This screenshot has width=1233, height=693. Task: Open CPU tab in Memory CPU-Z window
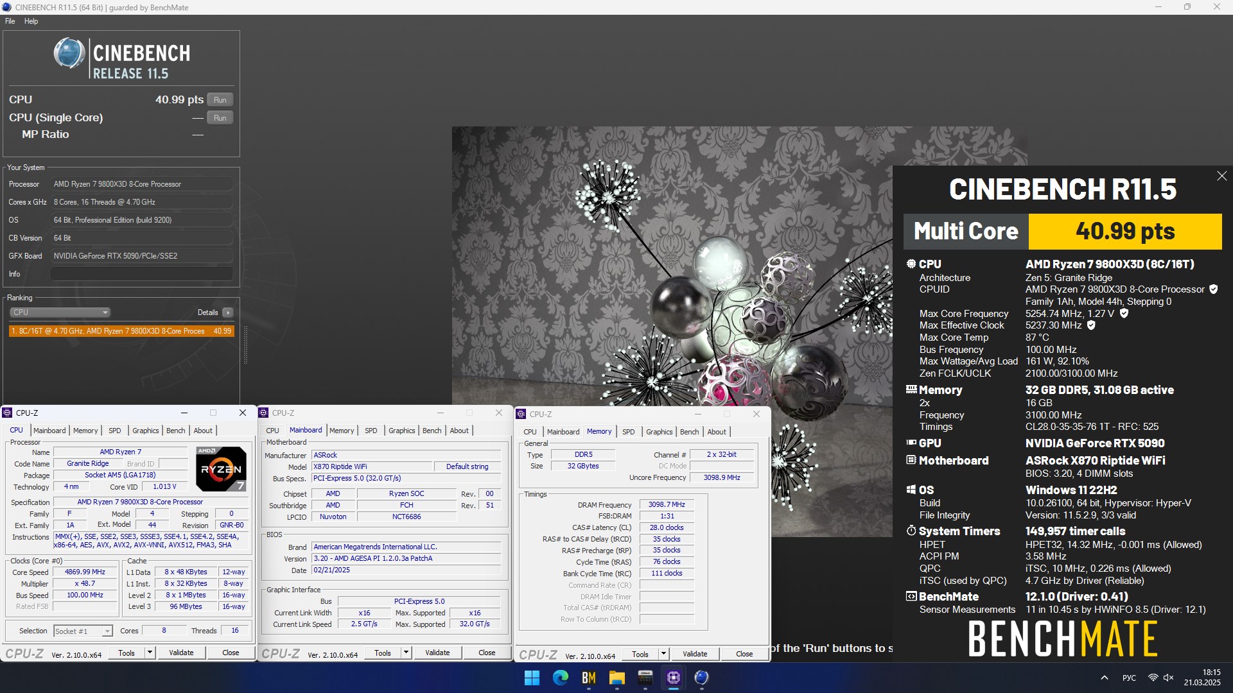coord(530,432)
